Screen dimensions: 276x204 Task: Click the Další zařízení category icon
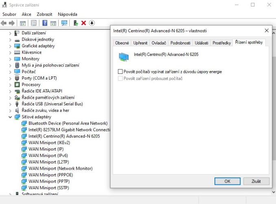pyautogui.click(x=17, y=33)
